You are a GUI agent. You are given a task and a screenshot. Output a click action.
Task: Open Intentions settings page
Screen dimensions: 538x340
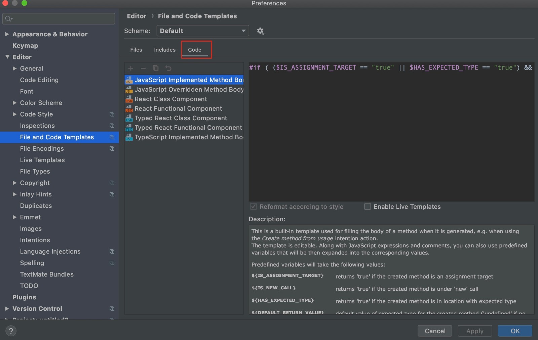[x=35, y=240]
